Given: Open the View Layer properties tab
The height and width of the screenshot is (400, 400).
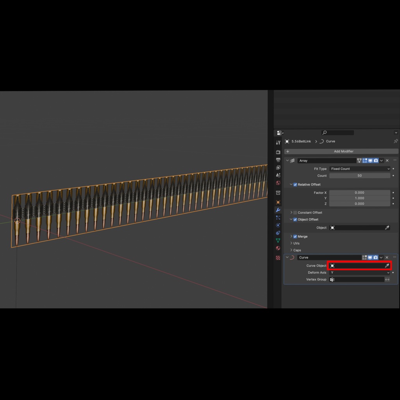Looking at the screenshot, I should pos(278,168).
